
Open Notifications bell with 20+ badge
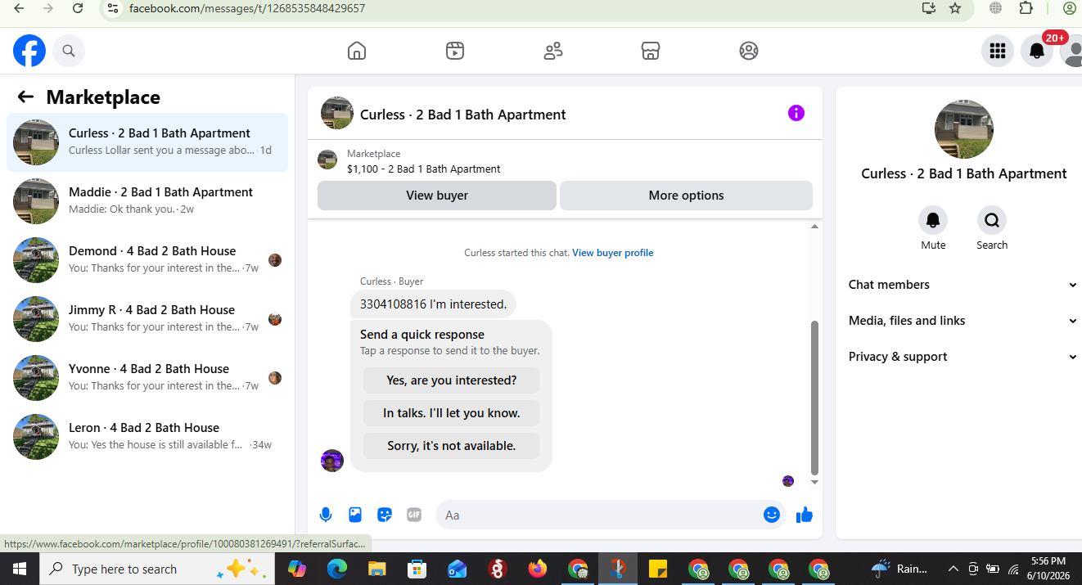[1037, 51]
